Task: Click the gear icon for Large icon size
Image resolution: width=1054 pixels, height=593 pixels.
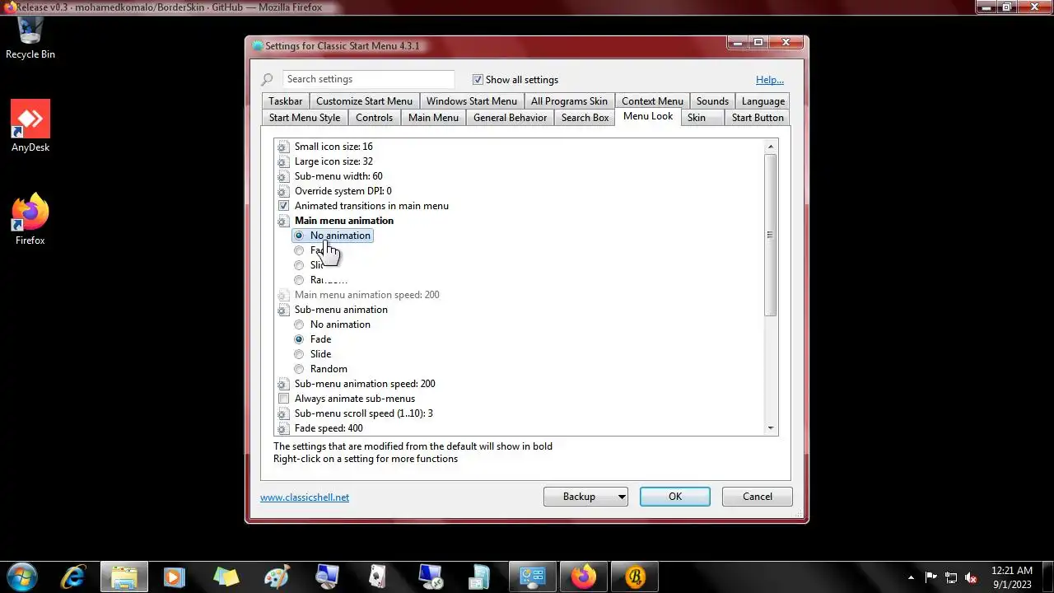Action: (283, 161)
